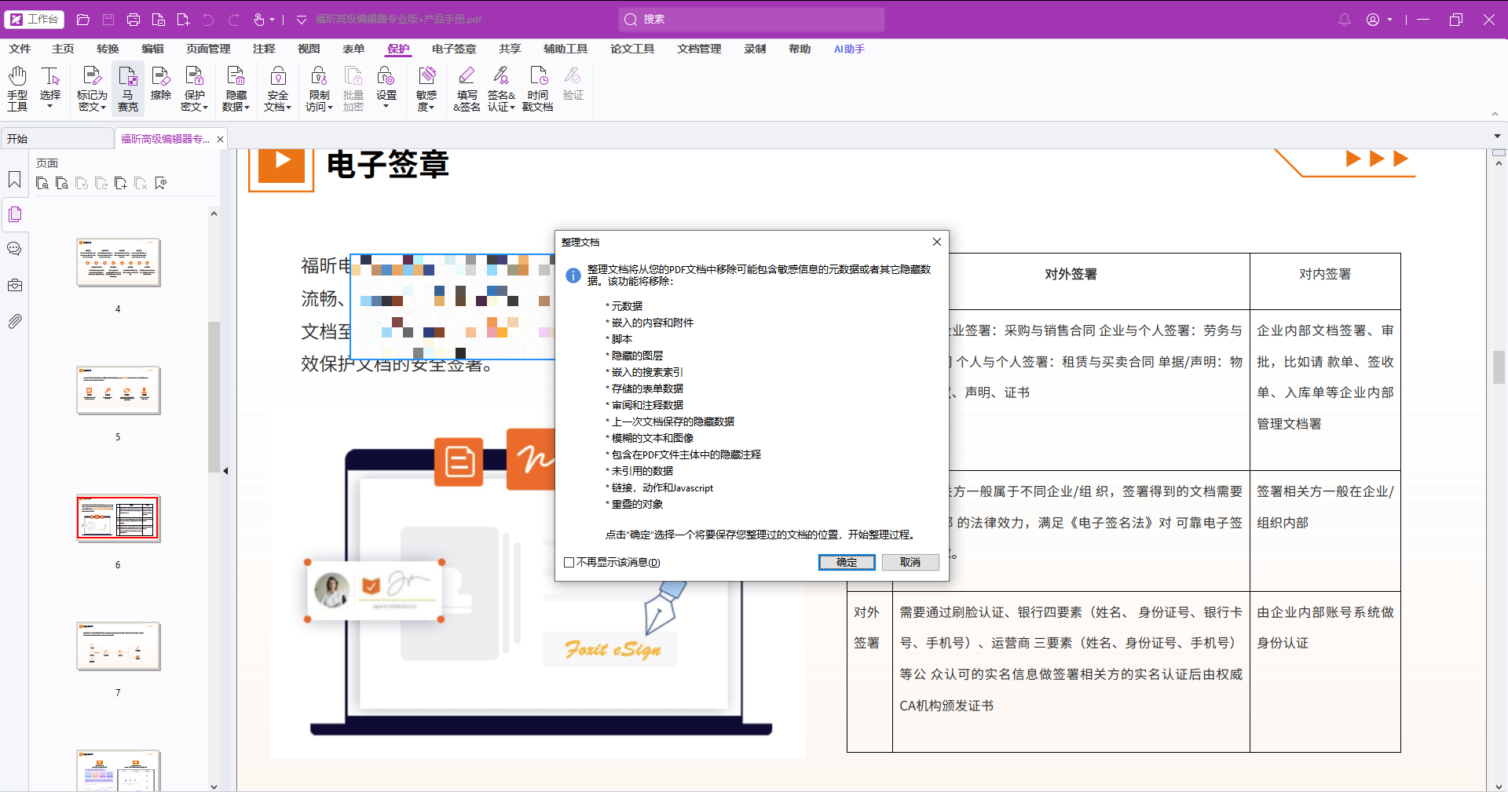
Task: Open the 页面管理 ribbon tab
Action: pos(208,49)
